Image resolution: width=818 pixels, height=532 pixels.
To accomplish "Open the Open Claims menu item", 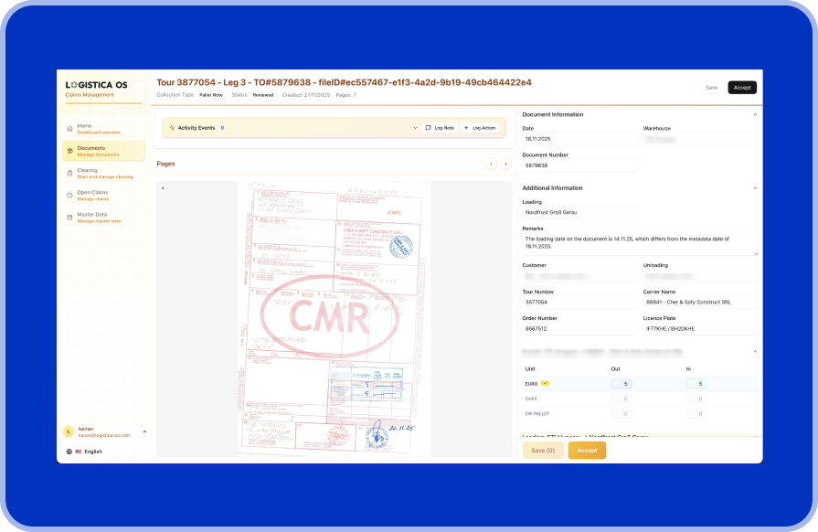I will pyautogui.click(x=103, y=195).
